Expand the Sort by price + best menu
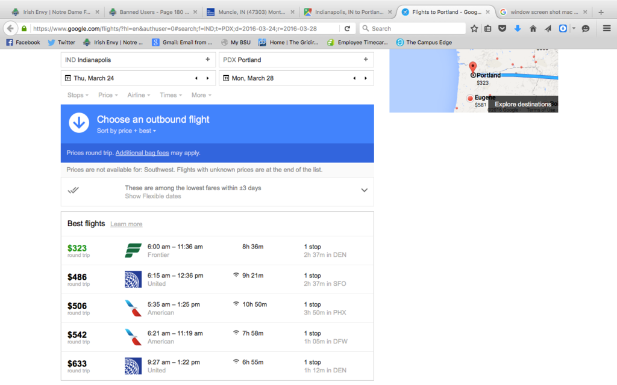The width and height of the screenshot is (617, 385). point(127,131)
